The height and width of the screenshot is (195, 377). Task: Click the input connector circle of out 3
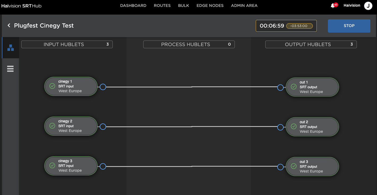[x=280, y=167]
